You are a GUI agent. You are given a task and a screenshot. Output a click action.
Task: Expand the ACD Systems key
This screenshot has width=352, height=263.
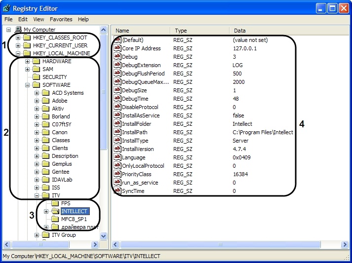[x=37, y=93]
